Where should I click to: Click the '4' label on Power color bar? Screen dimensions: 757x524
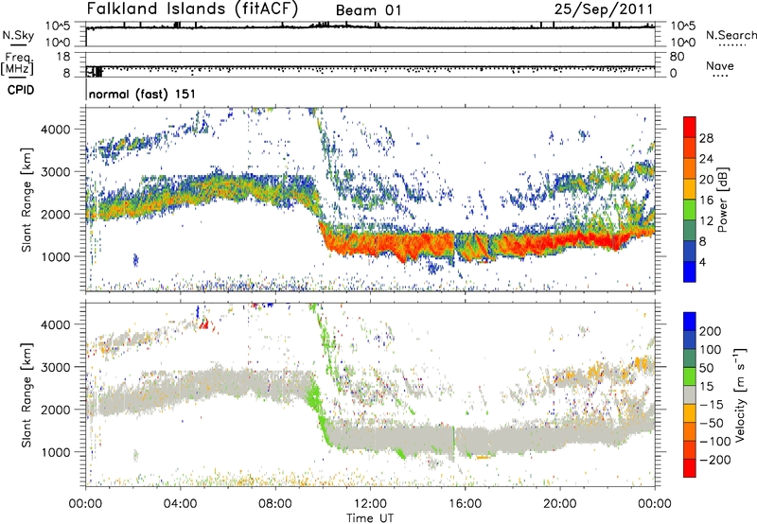click(x=702, y=263)
